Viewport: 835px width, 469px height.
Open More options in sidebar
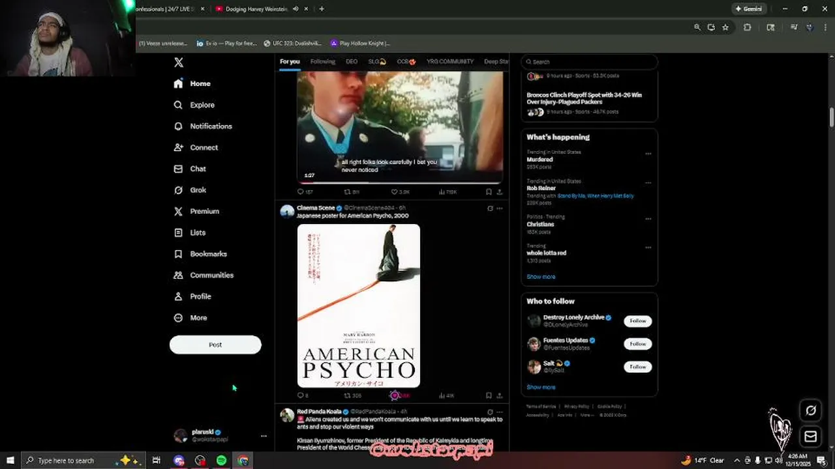[190, 318]
